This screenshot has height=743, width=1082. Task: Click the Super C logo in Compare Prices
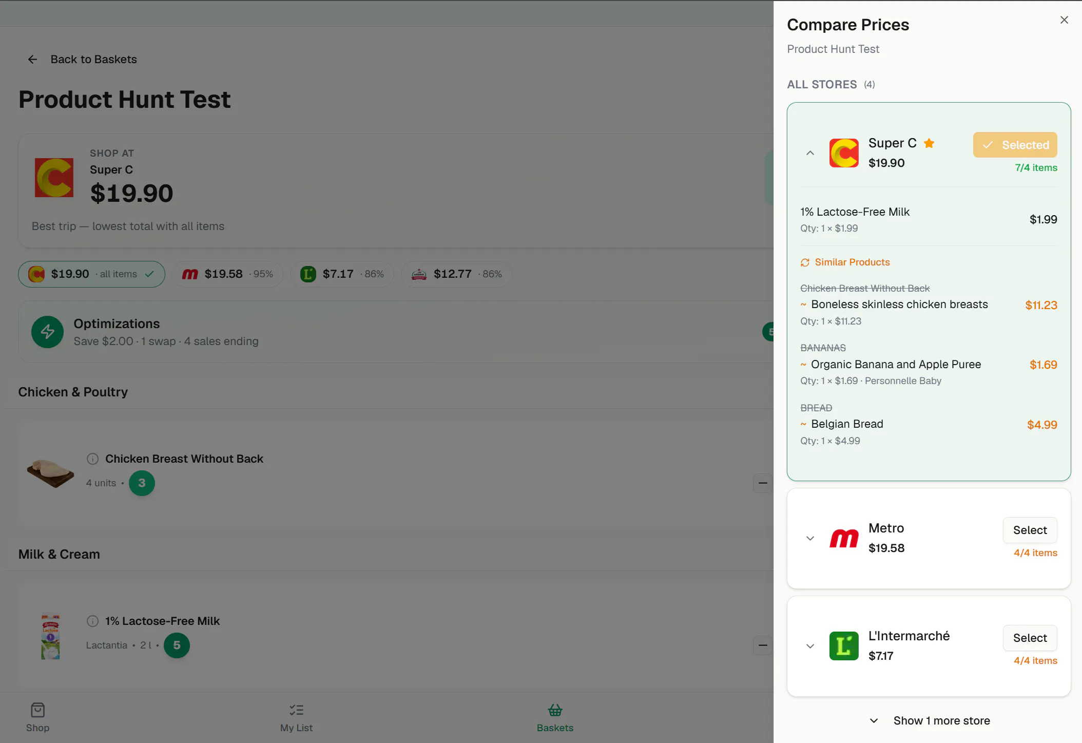point(844,153)
